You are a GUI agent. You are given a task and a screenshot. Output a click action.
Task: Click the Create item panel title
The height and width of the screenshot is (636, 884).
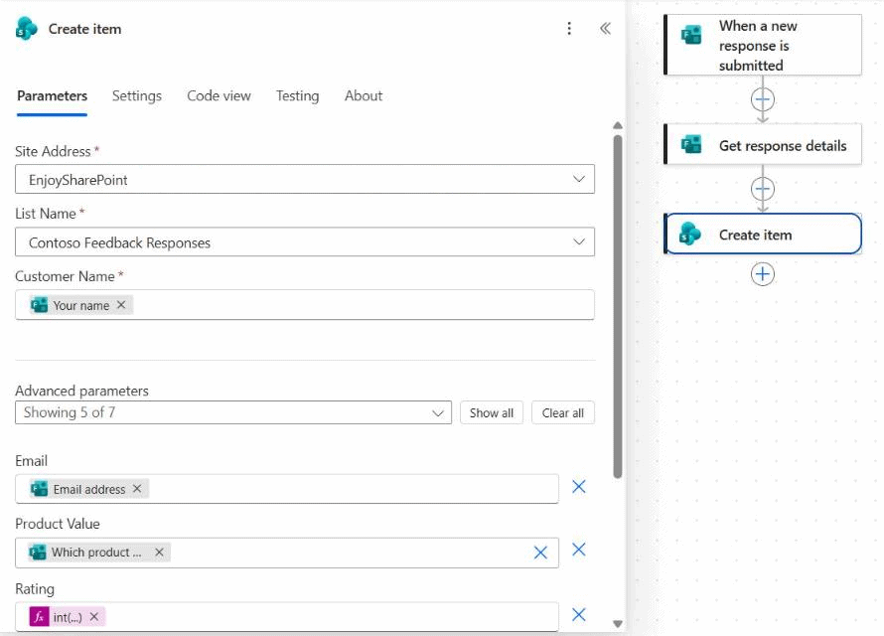[x=84, y=29]
